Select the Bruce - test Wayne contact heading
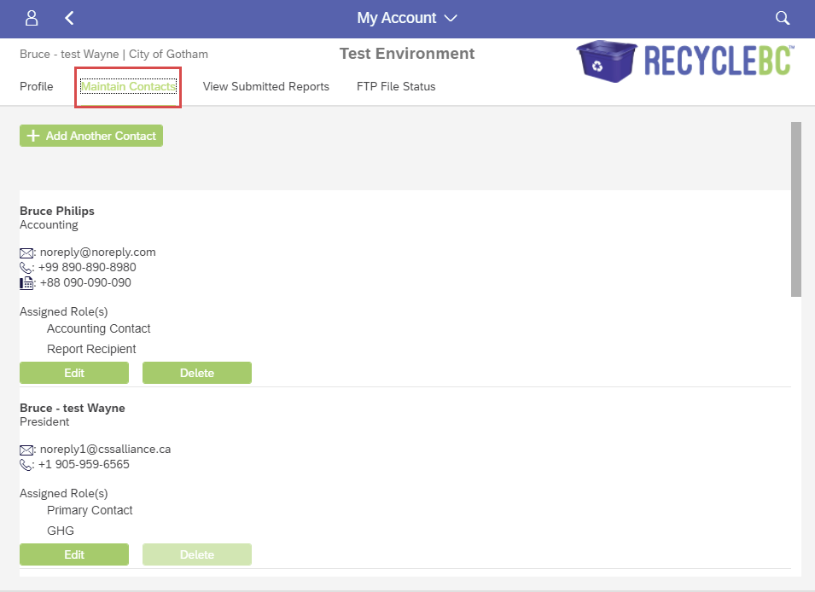The height and width of the screenshot is (592, 815). pyautogui.click(x=73, y=408)
